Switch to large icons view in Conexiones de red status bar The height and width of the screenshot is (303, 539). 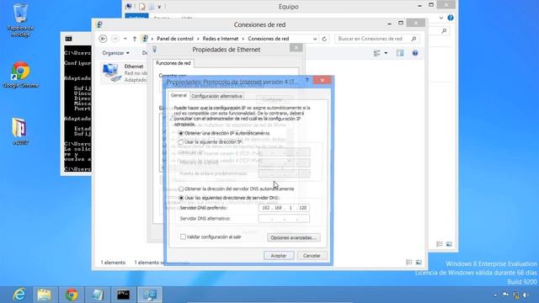[x=419, y=262]
